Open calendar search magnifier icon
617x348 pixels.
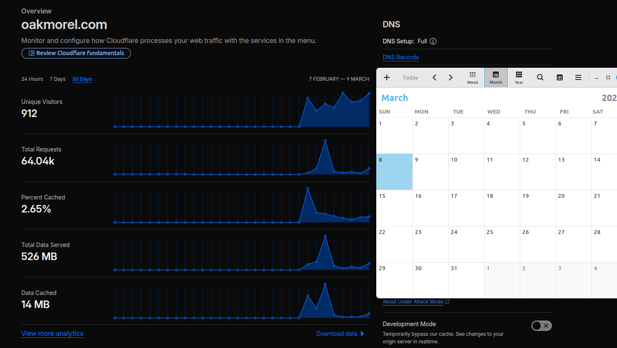point(540,77)
